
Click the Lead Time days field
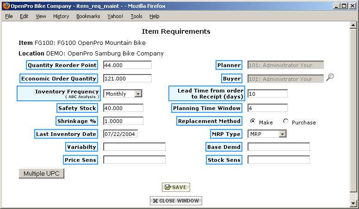pos(267,94)
